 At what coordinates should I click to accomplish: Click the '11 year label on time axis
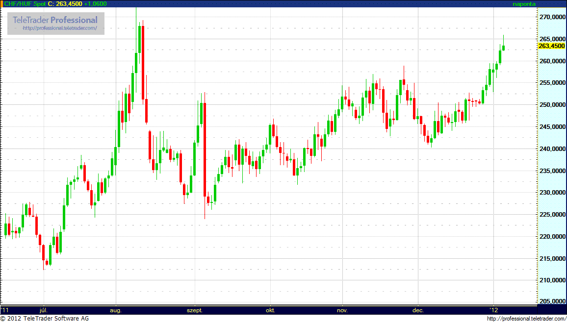[x=5, y=310]
